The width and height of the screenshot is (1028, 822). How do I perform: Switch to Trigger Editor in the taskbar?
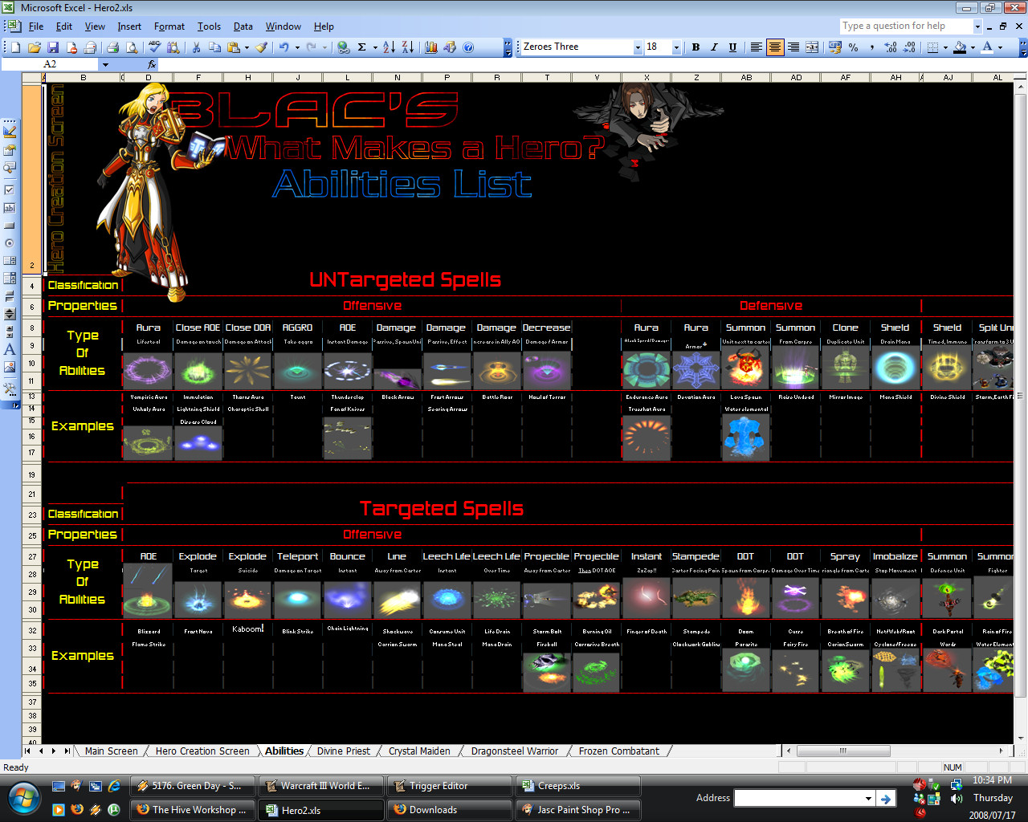(449, 786)
